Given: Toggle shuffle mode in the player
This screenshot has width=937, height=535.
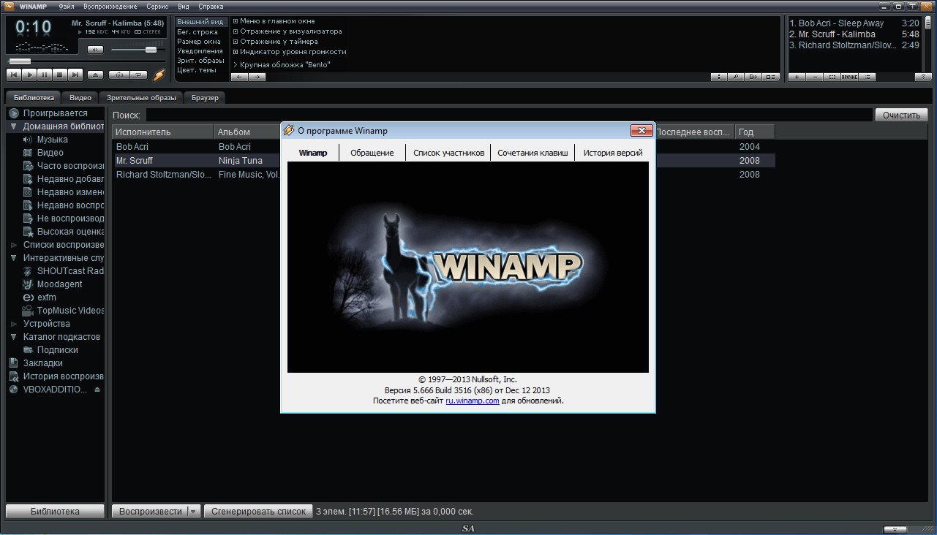Looking at the screenshot, I should coord(119,75).
